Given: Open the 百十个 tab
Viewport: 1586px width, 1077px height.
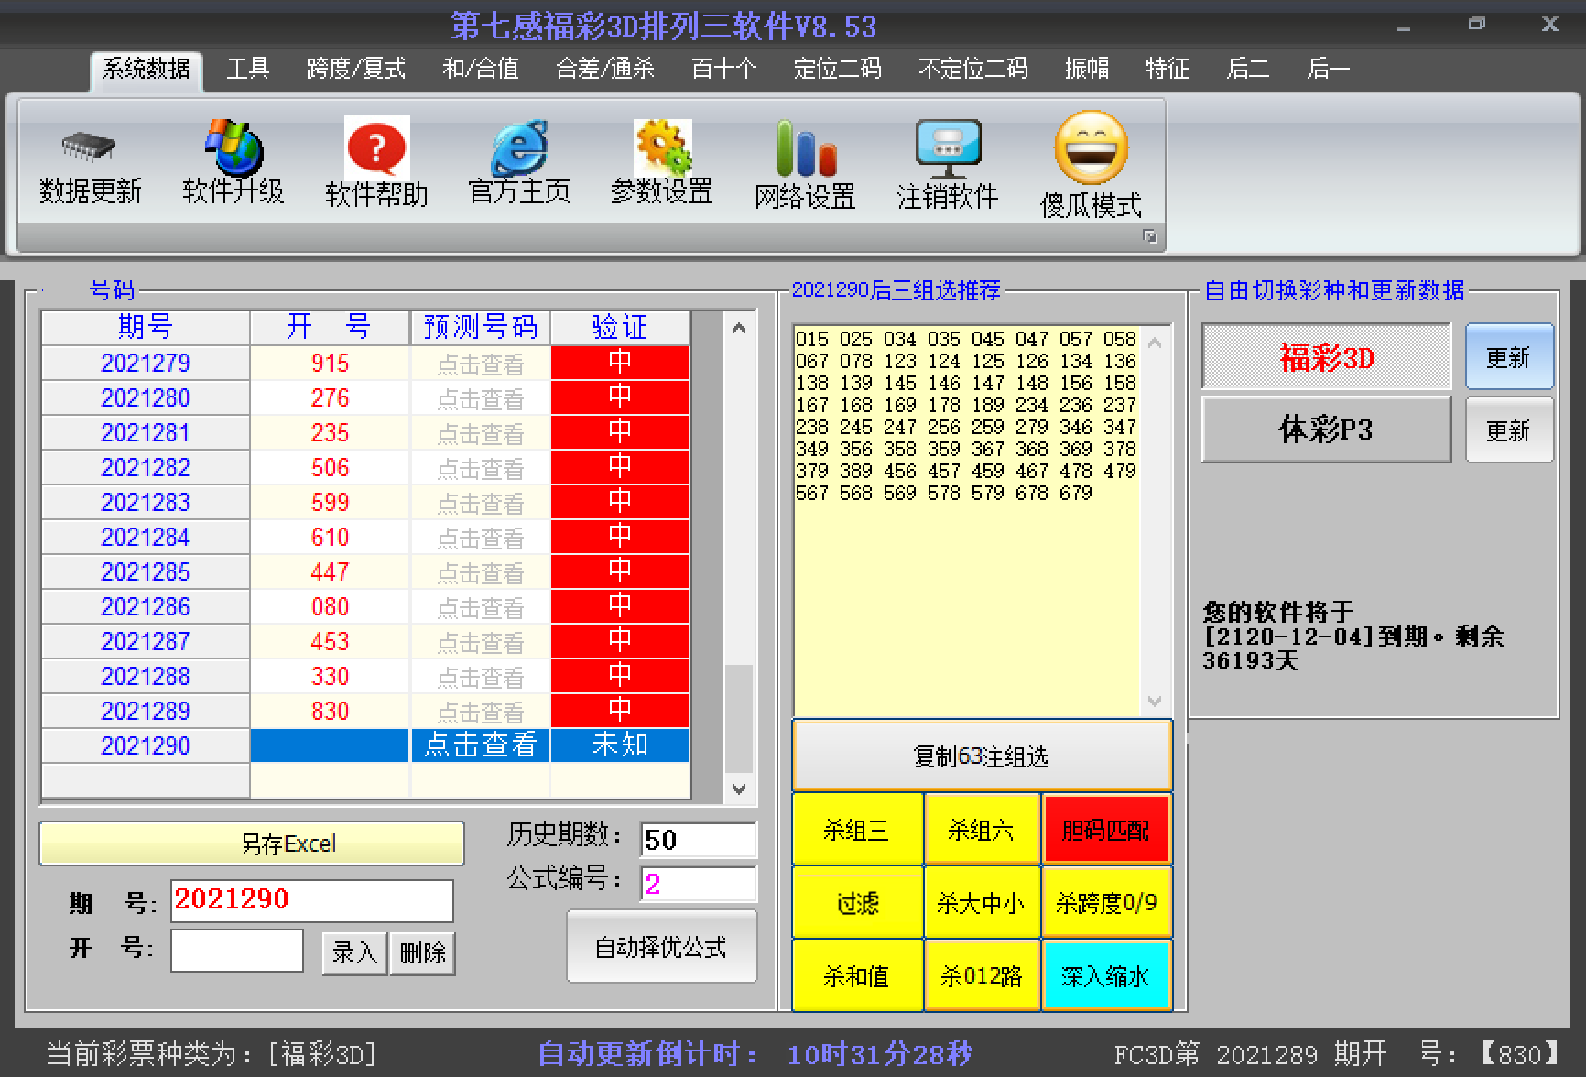Looking at the screenshot, I should 724,69.
